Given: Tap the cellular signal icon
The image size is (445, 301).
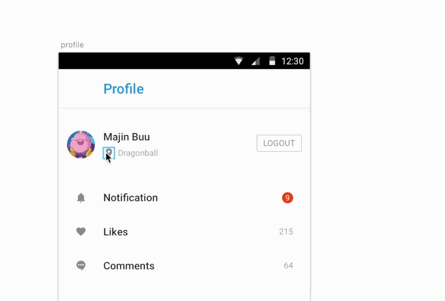Looking at the screenshot, I should (256, 61).
